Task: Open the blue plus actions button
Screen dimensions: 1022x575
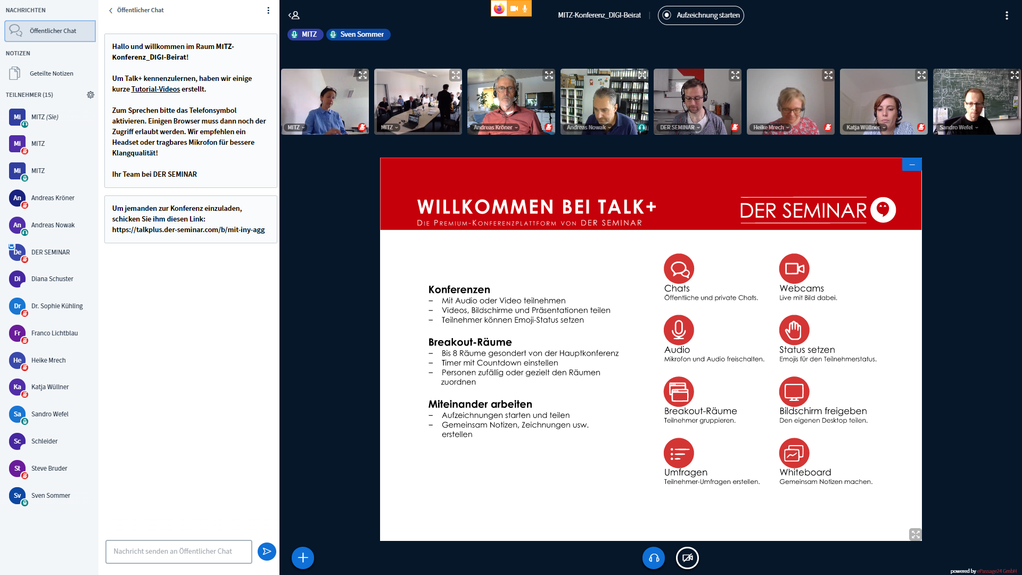Action: [x=303, y=558]
